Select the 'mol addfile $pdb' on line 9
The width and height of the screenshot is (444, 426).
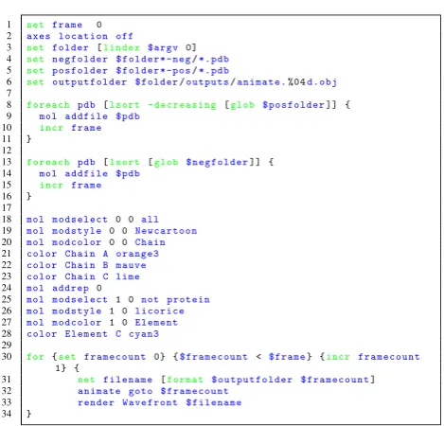tap(90, 116)
